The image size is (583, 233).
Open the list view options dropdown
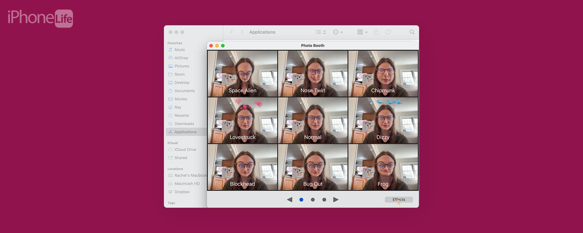(x=321, y=32)
